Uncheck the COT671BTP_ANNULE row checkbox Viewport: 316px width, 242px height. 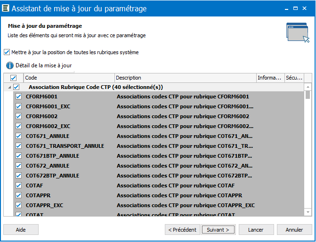[x=18, y=156]
